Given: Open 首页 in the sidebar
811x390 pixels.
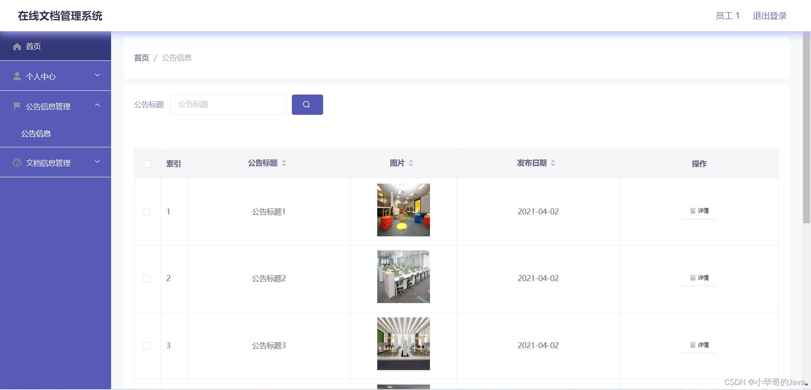Looking at the screenshot, I should point(55,46).
